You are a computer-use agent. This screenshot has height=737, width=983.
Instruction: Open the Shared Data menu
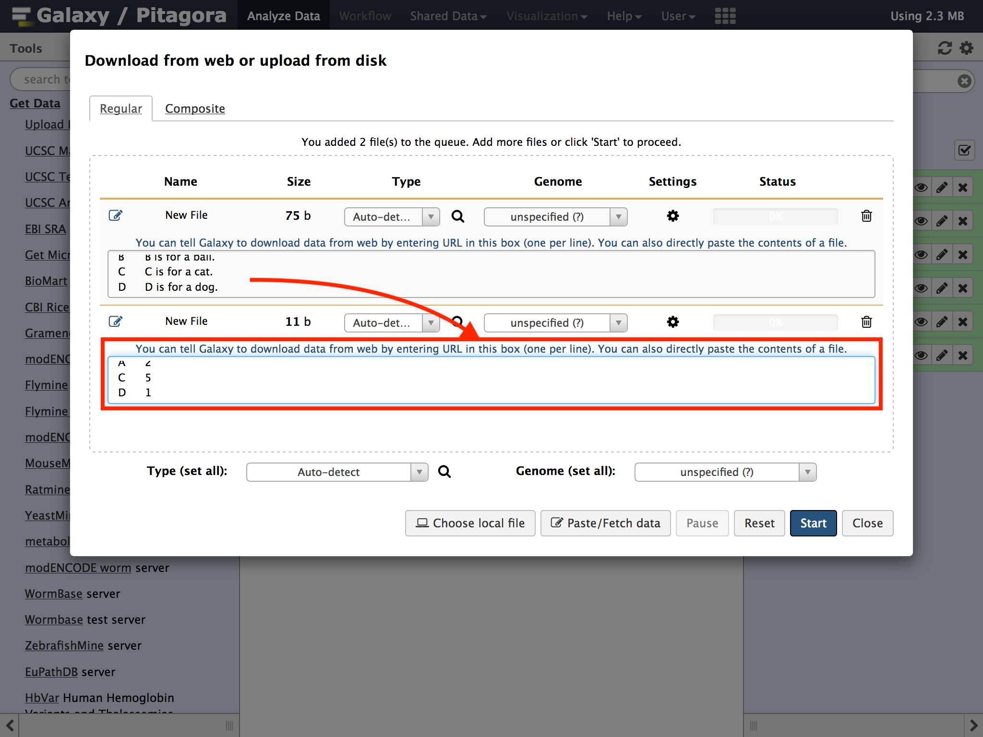tap(448, 16)
